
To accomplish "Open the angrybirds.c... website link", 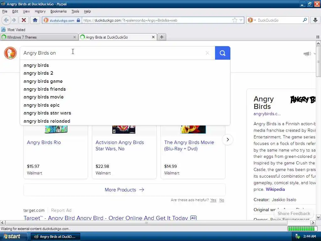I will coord(267,114).
